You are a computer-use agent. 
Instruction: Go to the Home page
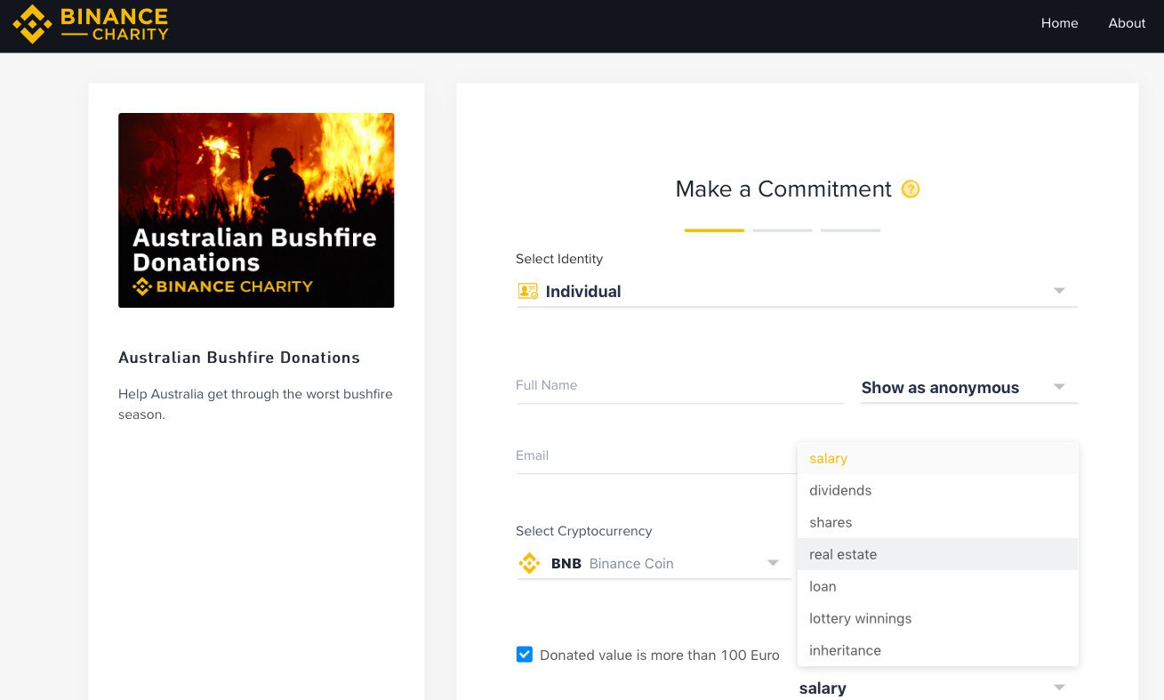coord(1059,23)
